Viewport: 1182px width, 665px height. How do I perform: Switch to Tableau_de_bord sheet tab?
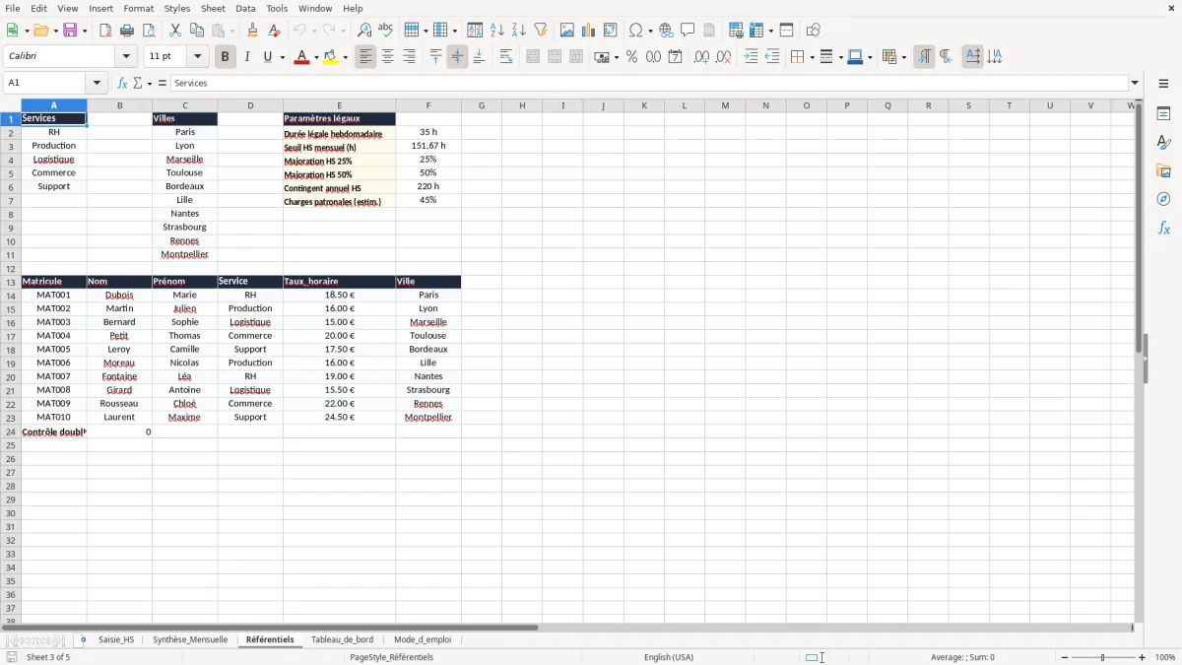tap(342, 639)
